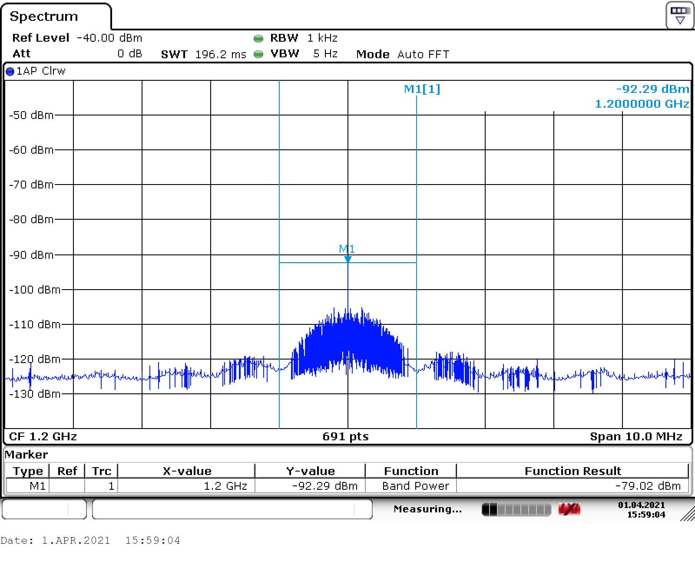The image size is (695, 561).
Task: Click the CF 1.2 GHz center frequency label
Action: (x=43, y=436)
